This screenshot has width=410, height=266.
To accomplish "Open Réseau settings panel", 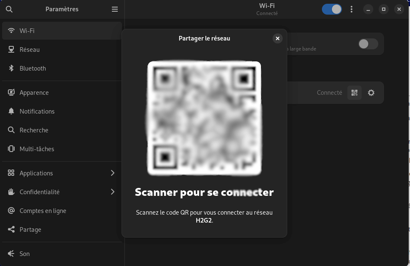I will pos(62,49).
